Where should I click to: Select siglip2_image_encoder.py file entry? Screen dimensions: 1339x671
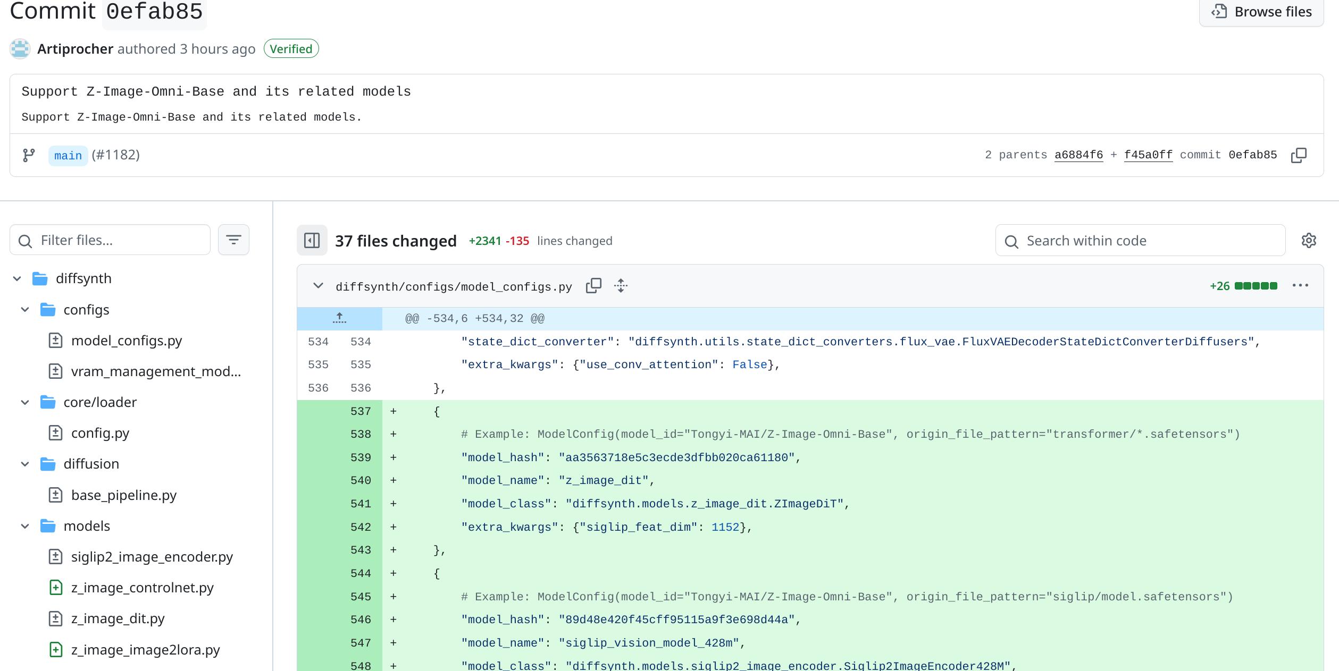click(152, 557)
